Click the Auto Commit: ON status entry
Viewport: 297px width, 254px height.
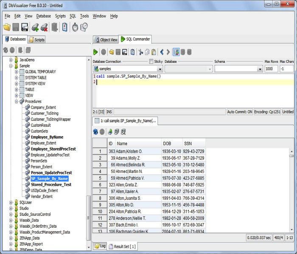pos(240,112)
